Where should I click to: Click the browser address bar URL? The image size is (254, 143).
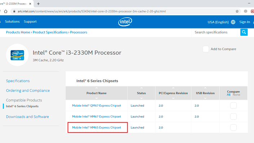(x=92, y=11)
